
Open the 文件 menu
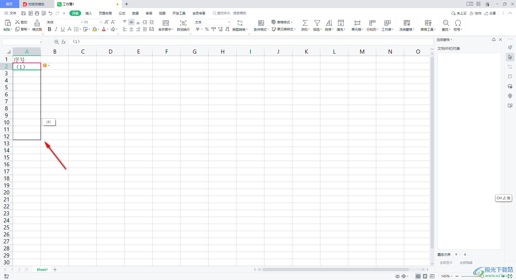(x=10, y=13)
